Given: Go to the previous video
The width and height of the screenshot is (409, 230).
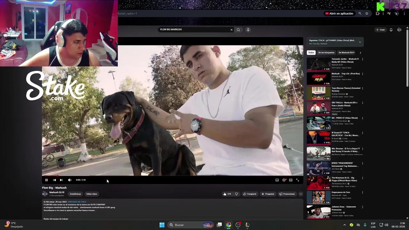Looking at the screenshot, I should click(x=54, y=180).
